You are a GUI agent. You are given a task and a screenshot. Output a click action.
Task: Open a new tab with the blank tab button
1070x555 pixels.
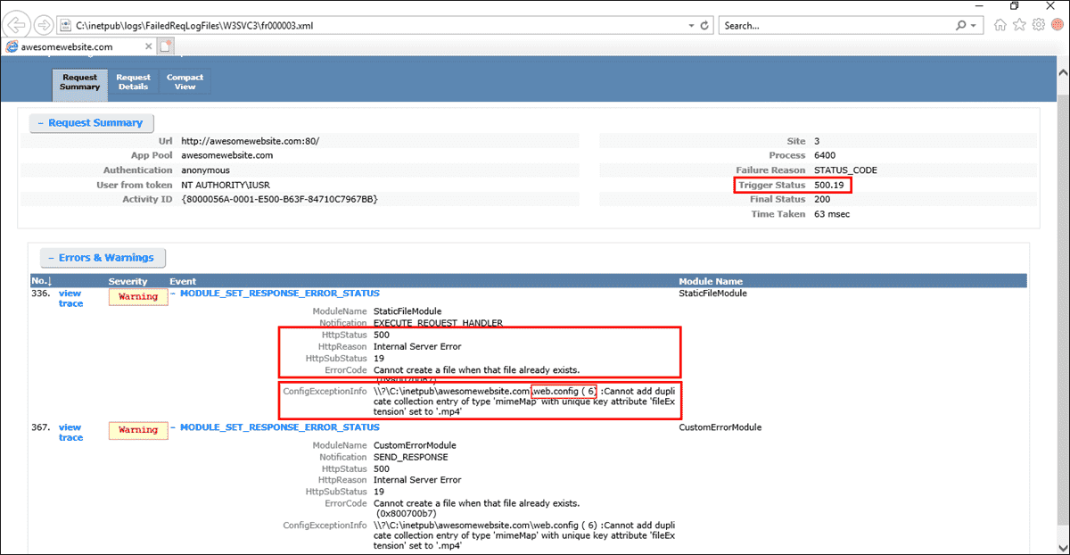pos(166,46)
